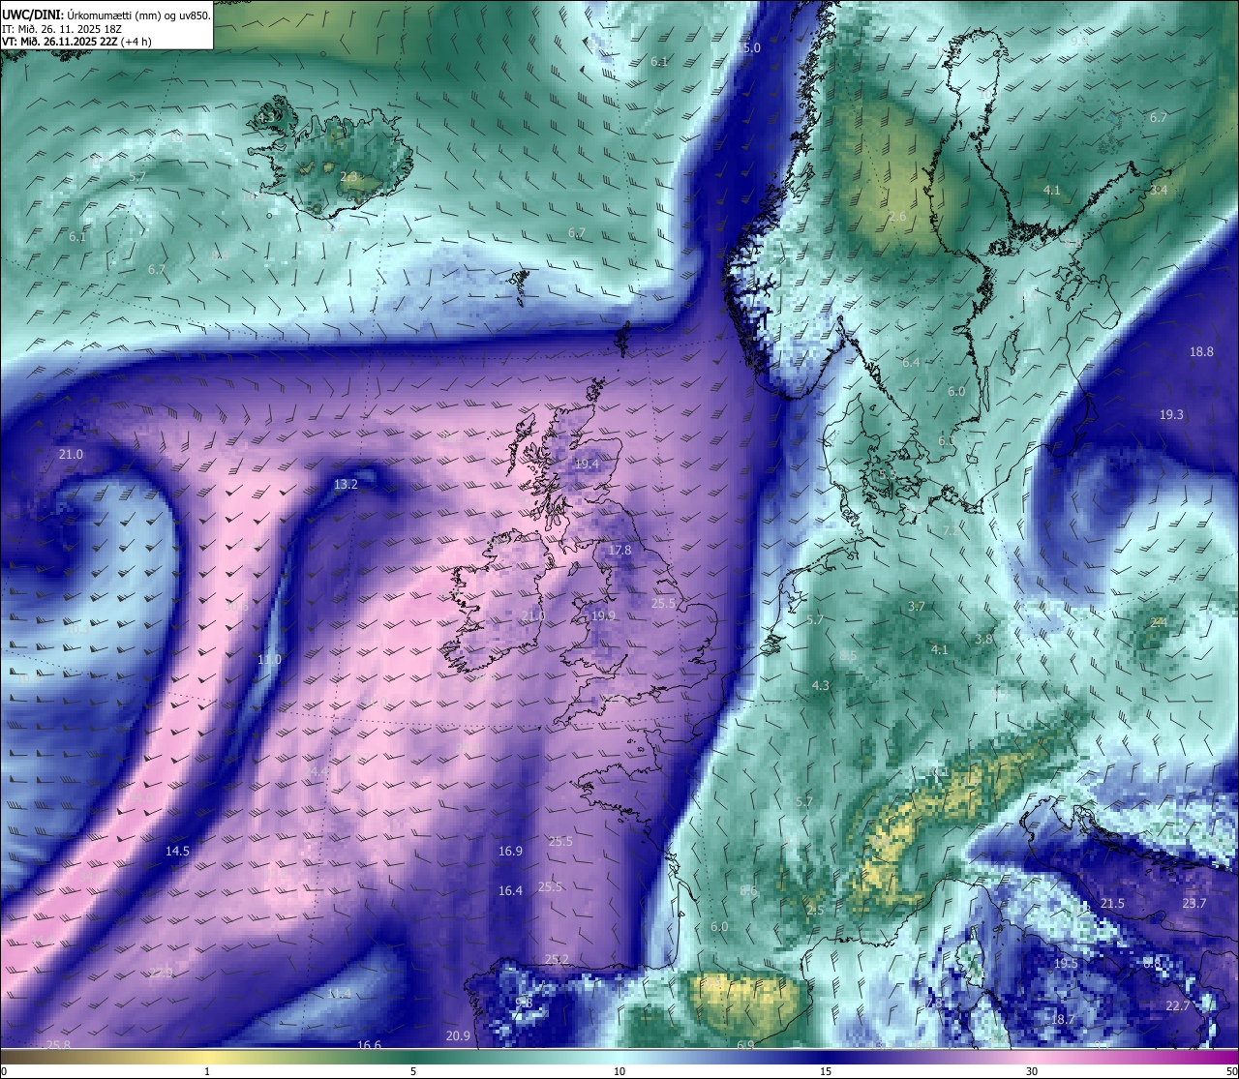Click the 23.7 value on the map
The width and height of the screenshot is (1239, 1079).
[1194, 904]
